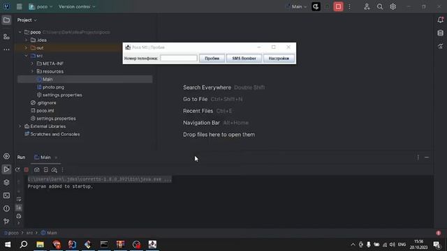Rerun Main in the Run panel

click(x=17, y=169)
